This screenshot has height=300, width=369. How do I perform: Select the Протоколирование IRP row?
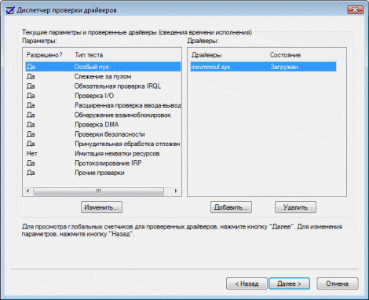(x=103, y=163)
